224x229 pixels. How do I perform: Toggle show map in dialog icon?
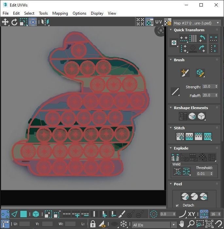pos(149,22)
